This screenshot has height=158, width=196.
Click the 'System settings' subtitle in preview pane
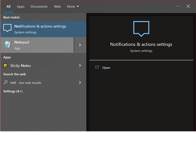[x=141, y=51]
